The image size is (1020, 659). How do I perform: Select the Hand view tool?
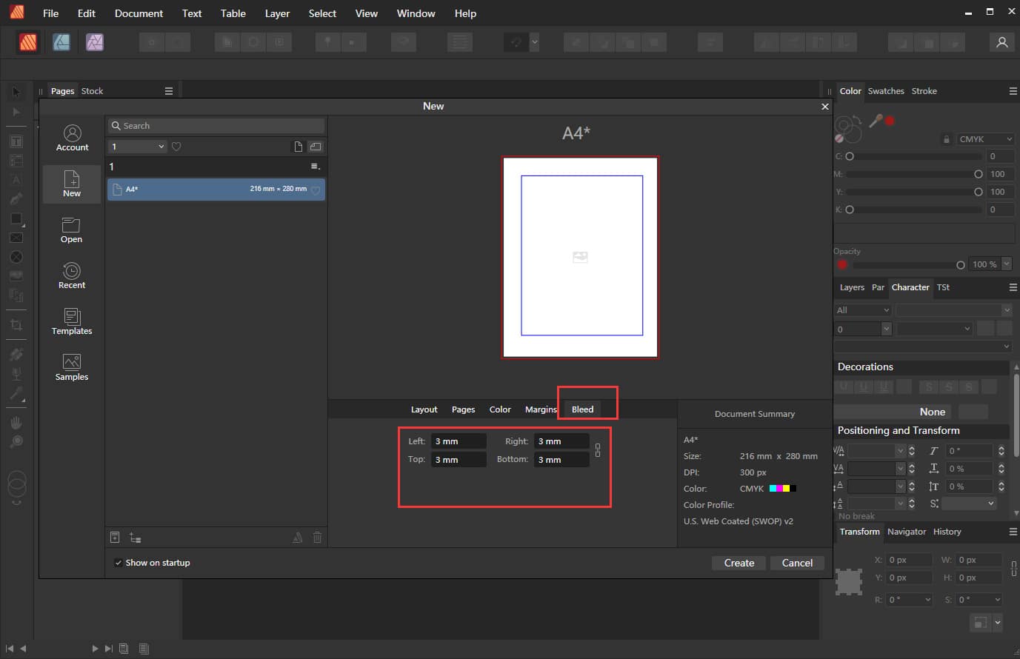16,423
